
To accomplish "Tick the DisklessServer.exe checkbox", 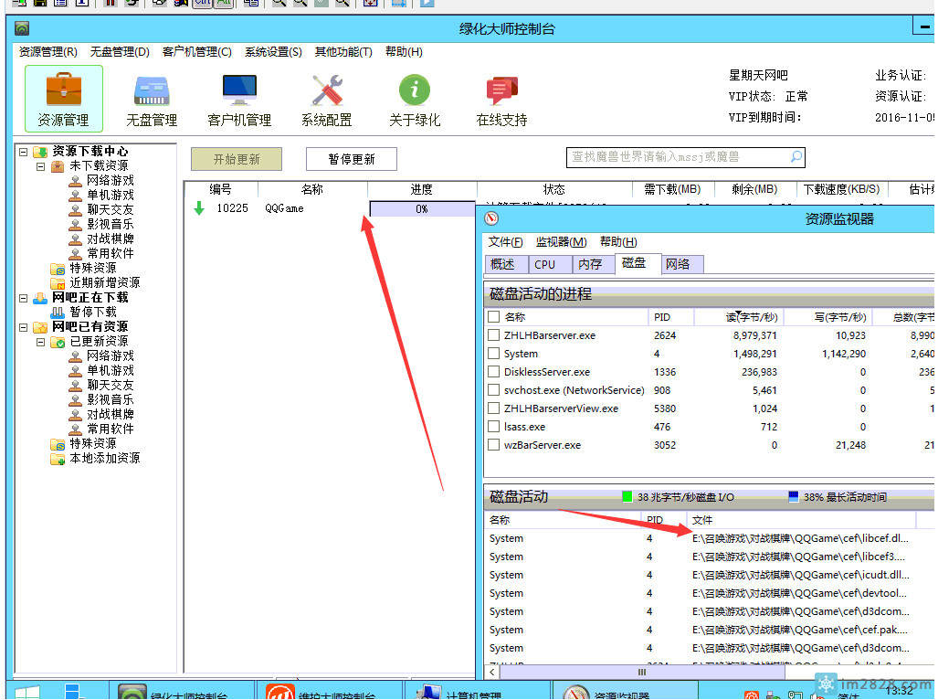I will [x=494, y=372].
